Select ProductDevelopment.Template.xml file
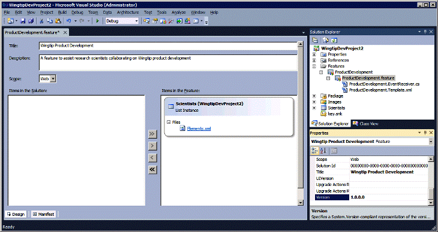The width and height of the screenshot is (438, 232). pos(380,90)
